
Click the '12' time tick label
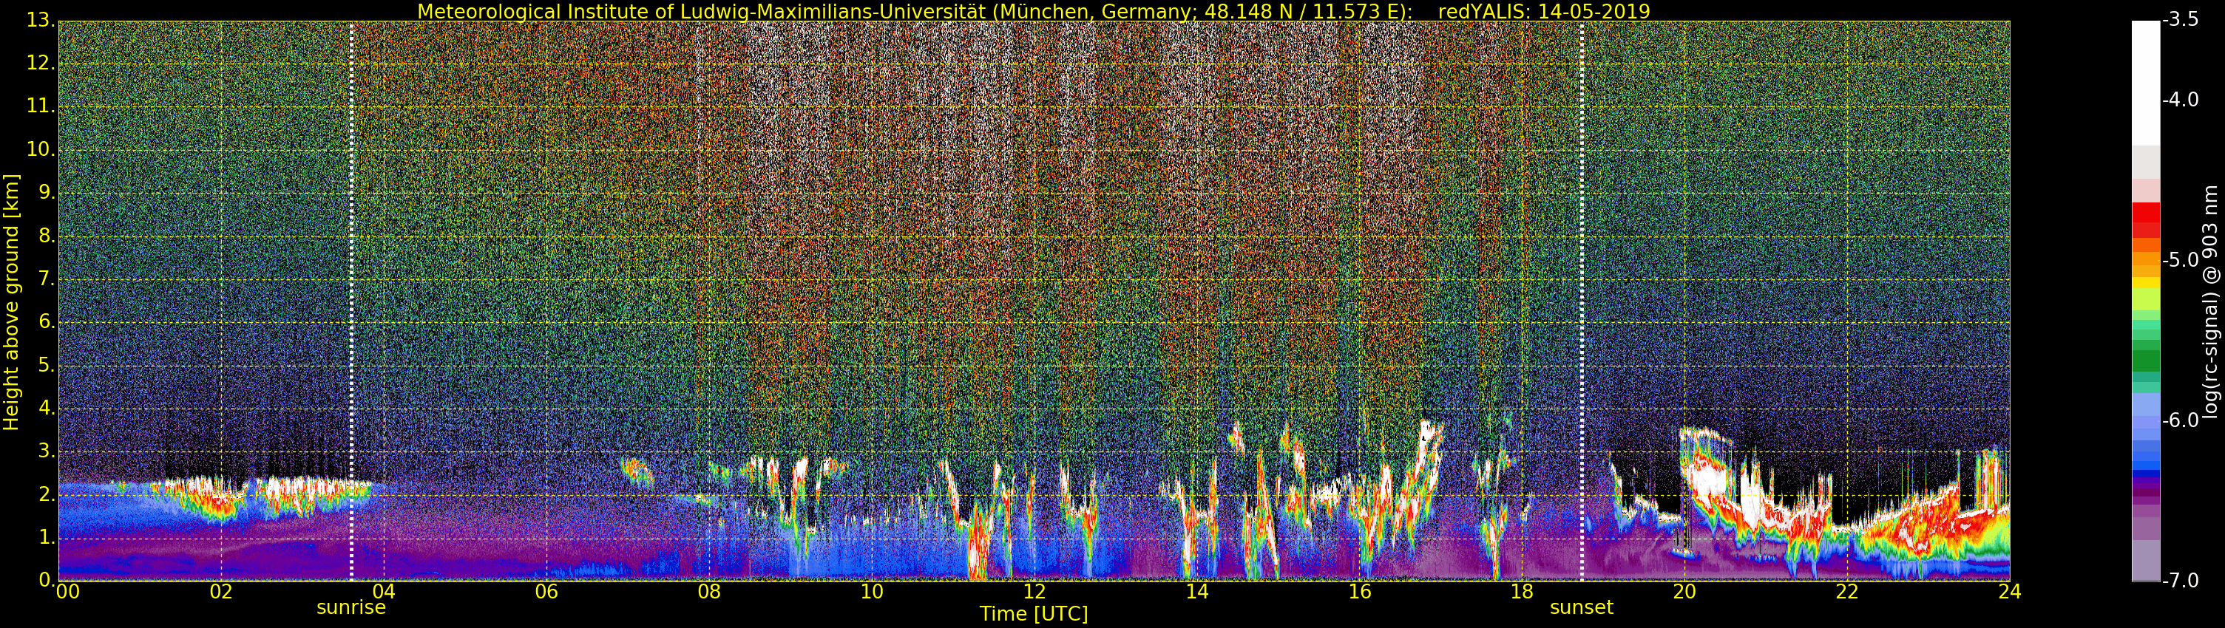1034,591
